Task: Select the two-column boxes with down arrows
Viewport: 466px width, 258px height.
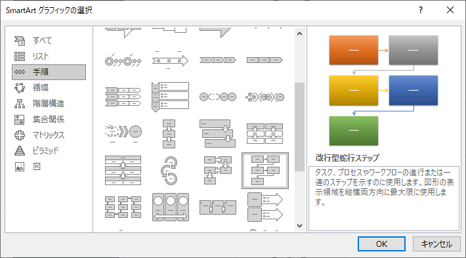Action: 265,134
